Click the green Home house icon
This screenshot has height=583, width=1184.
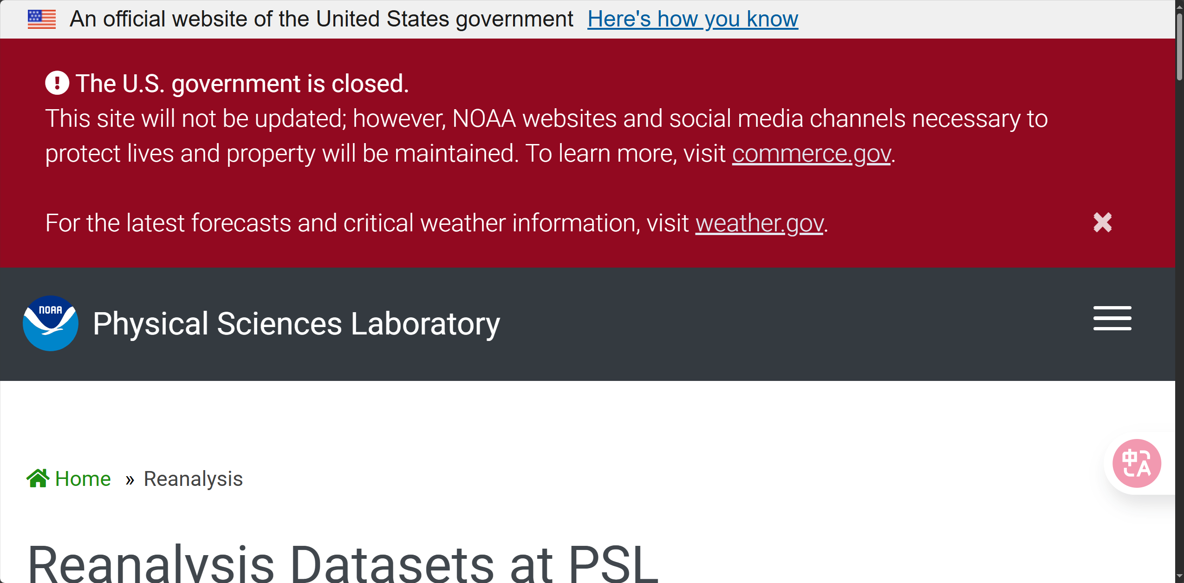coord(38,478)
